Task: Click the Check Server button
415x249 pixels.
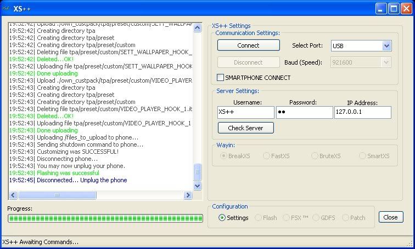Action: 245,128
